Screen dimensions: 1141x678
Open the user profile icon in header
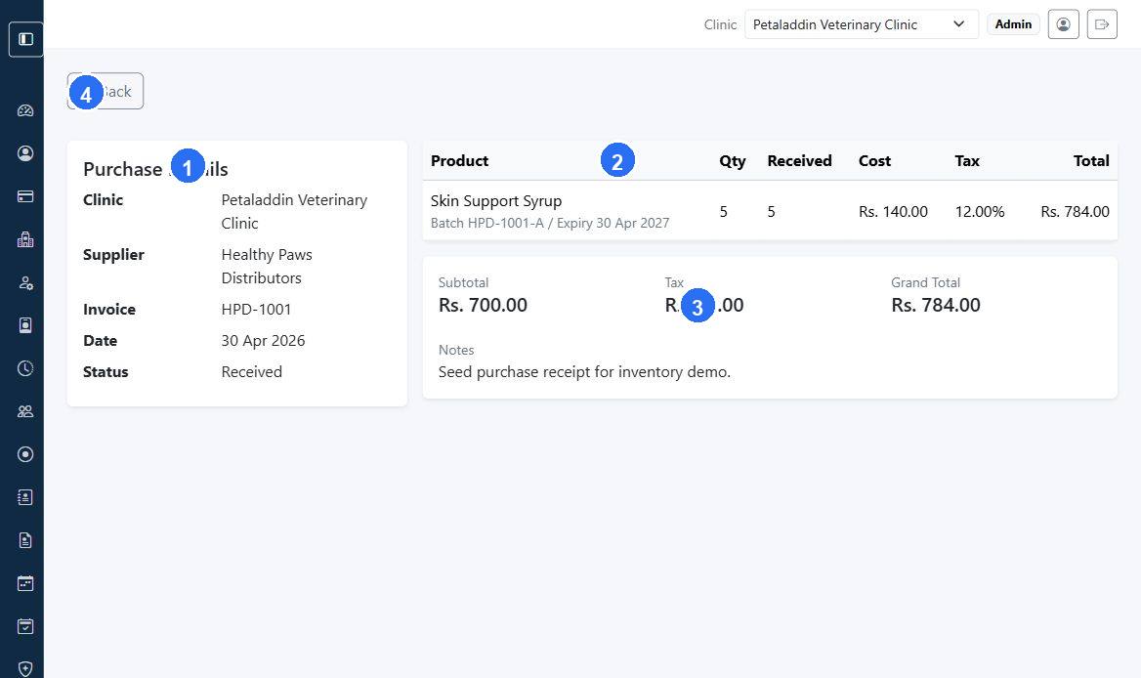pos(1063,24)
